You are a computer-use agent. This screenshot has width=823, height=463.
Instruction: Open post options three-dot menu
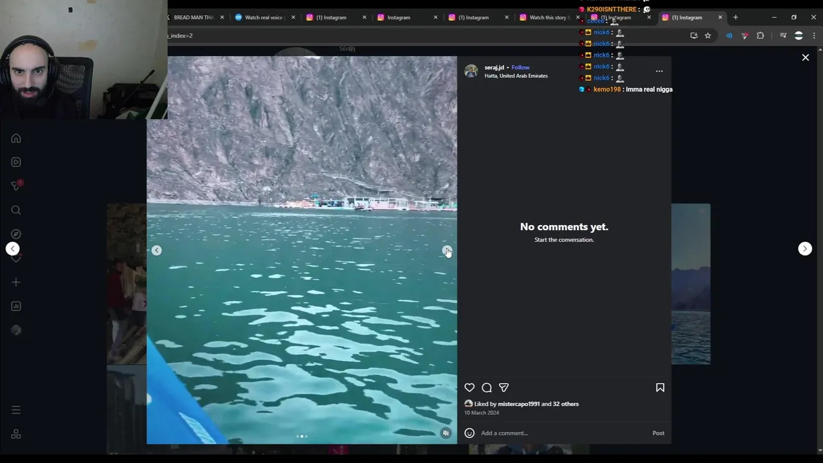coord(659,71)
